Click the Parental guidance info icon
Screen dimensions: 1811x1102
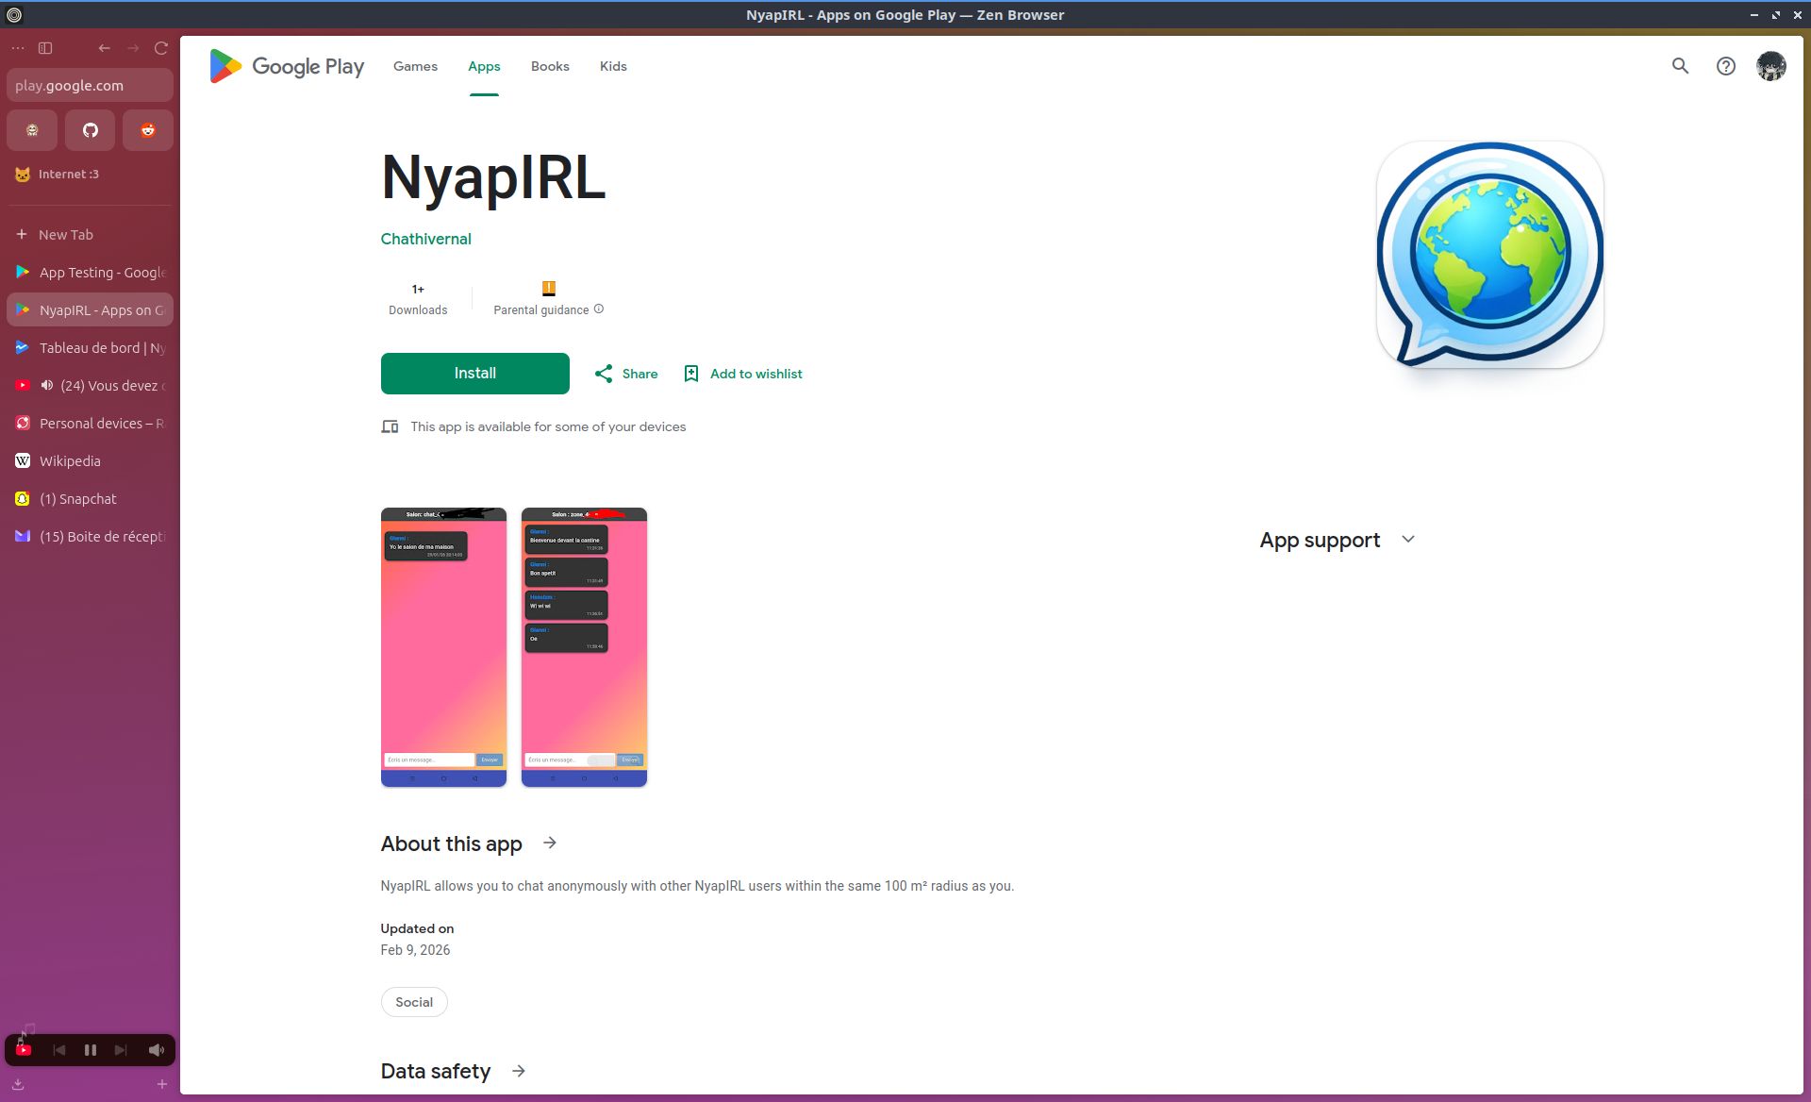coord(599,309)
